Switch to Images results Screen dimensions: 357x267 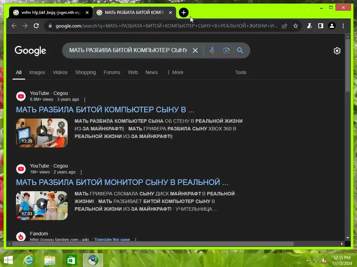pos(37,72)
